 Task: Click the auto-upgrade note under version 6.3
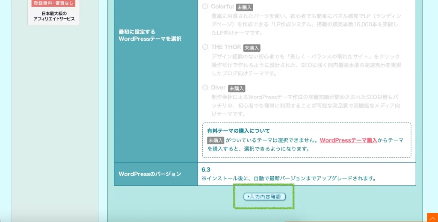(289, 178)
